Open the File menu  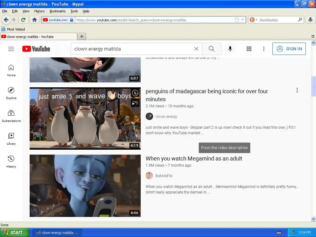5,11
